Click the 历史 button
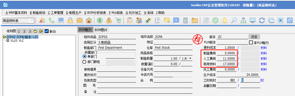This screenshot has height=96, width=295. tap(254, 37)
